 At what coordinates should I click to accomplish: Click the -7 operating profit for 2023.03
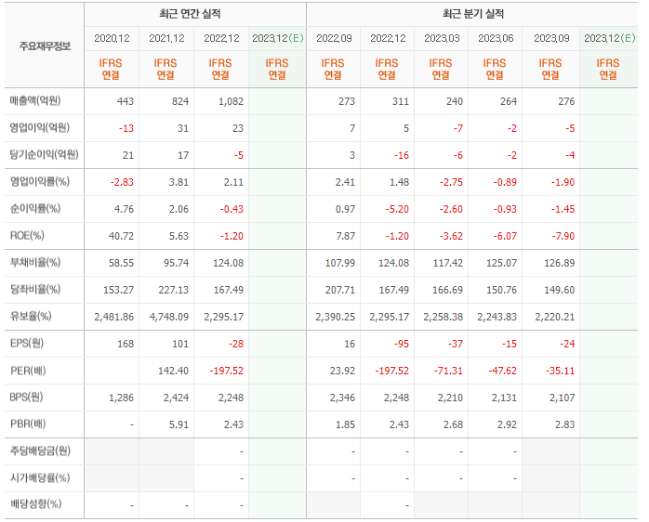[x=457, y=128]
